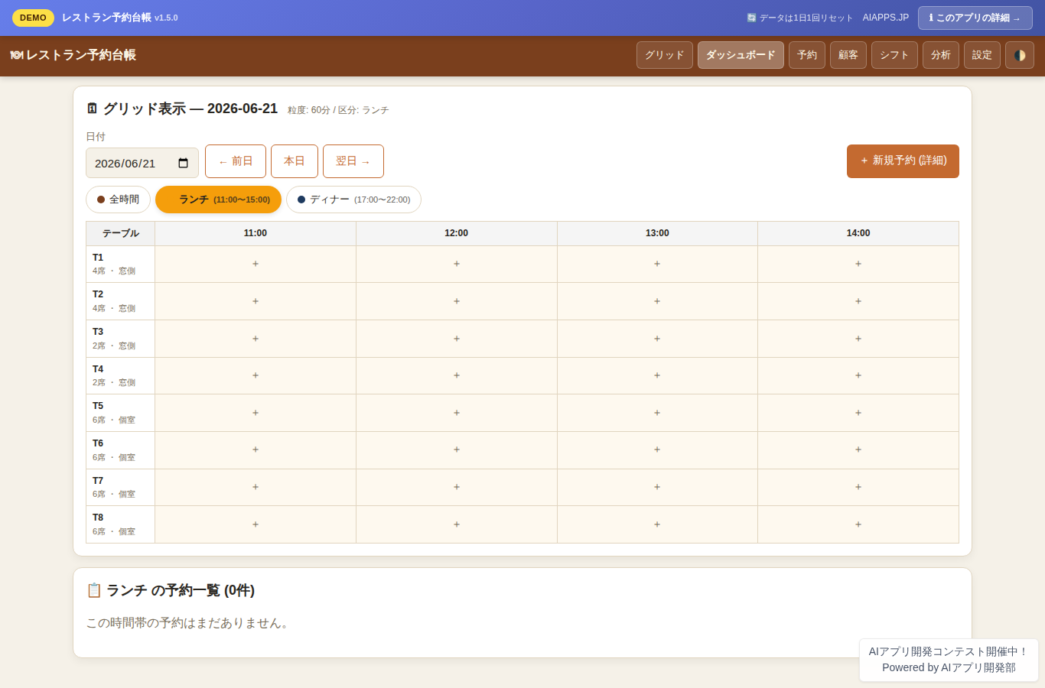The width and height of the screenshot is (1045, 688).
Task: Add reservation for T2 at 12:00
Action: 457,301
